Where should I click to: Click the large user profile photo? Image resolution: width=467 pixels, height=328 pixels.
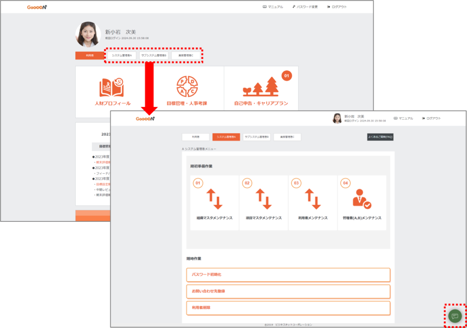88,35
